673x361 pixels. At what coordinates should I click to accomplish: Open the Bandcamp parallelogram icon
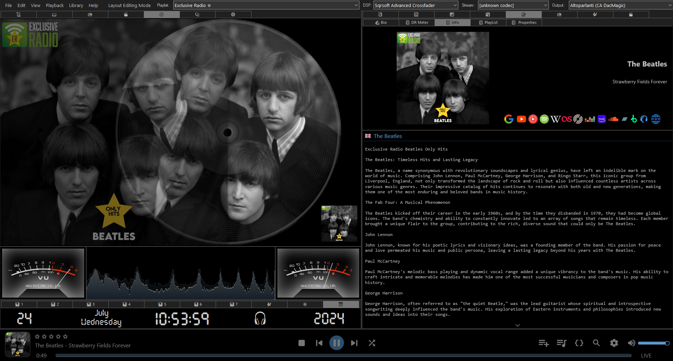click(x=624, y=119)
